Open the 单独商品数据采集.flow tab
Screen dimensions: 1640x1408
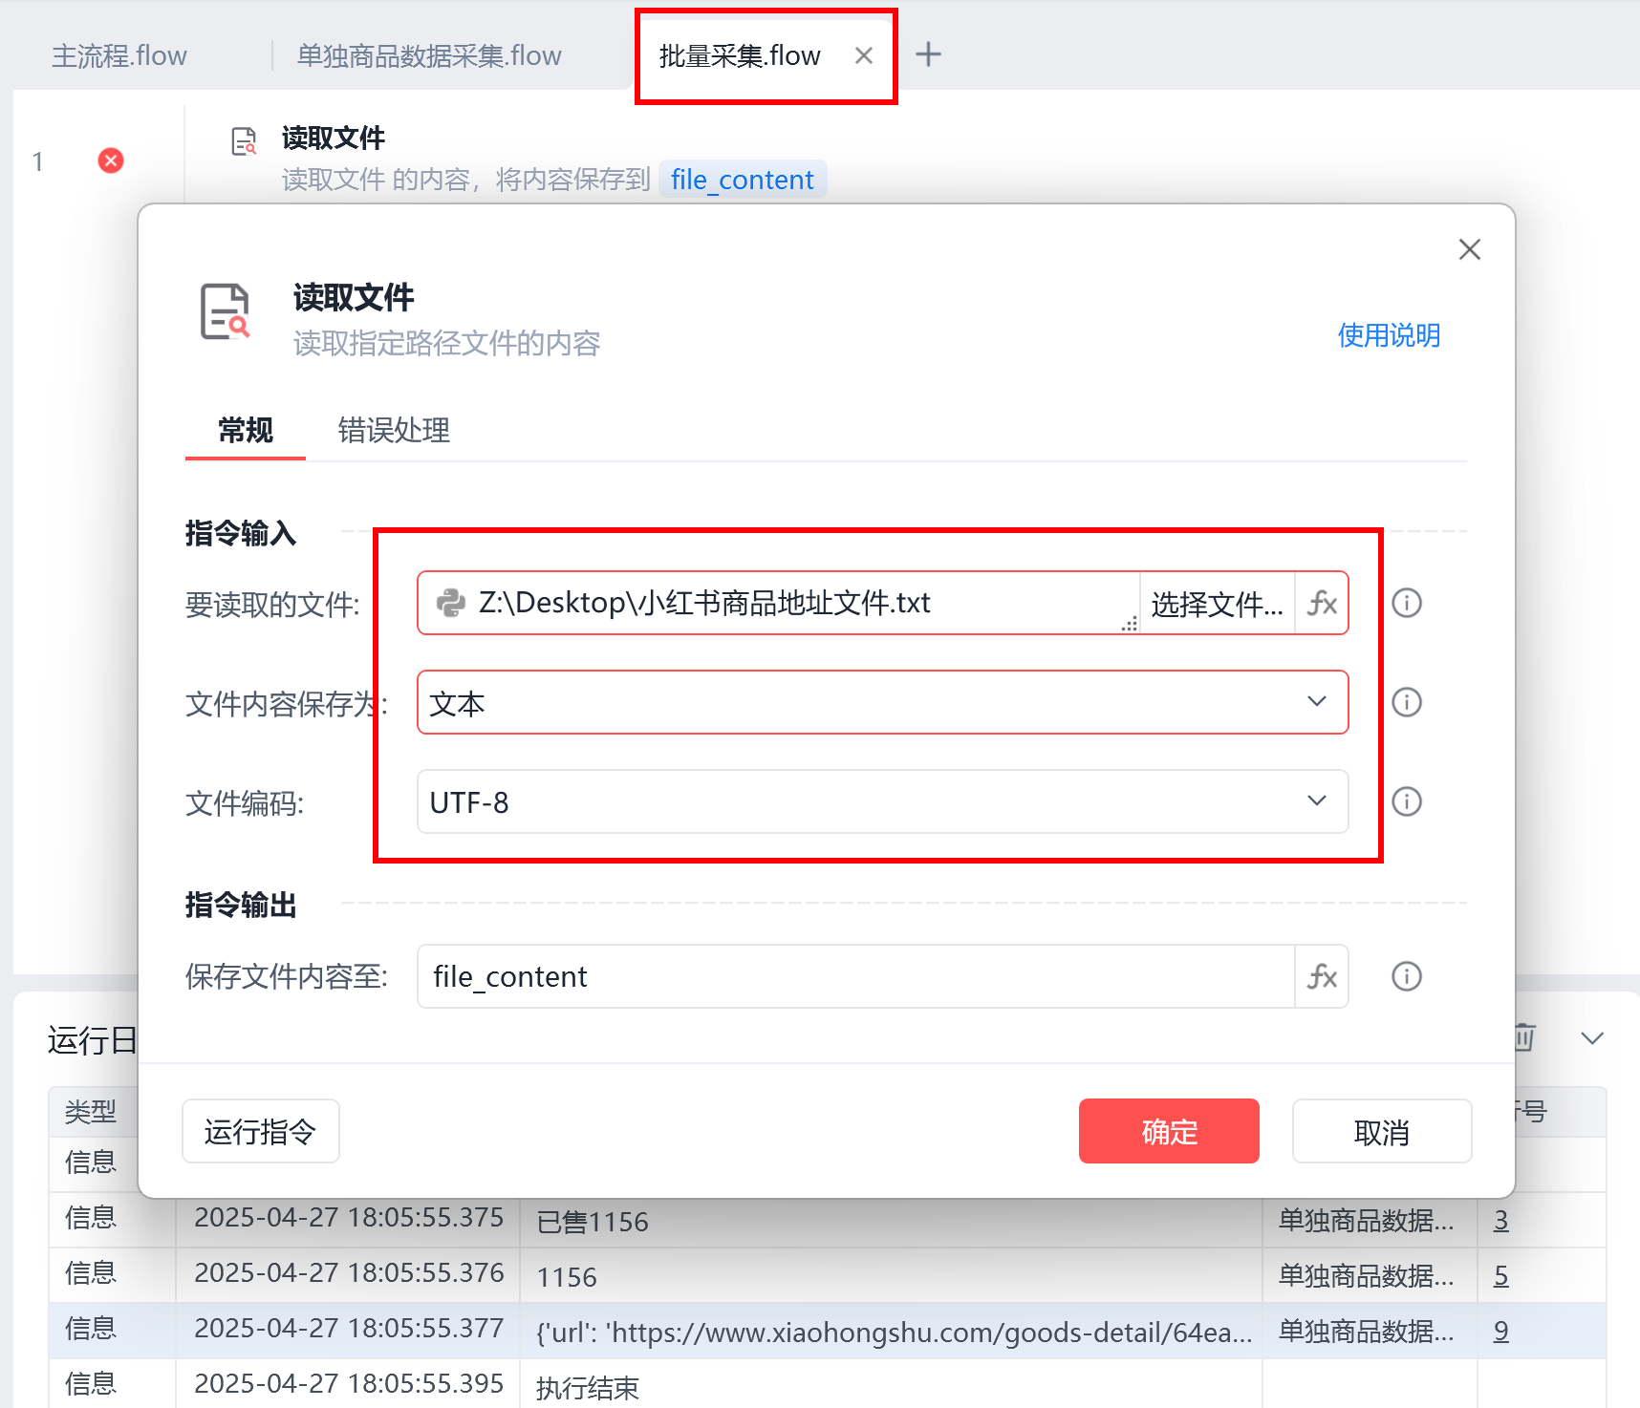point(429,55)
